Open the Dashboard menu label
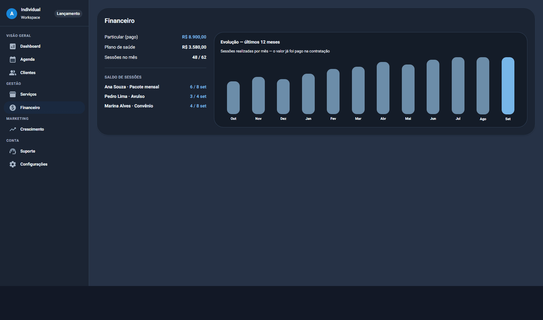This screenshot has width=543, height=320. (x=30, y=46)
